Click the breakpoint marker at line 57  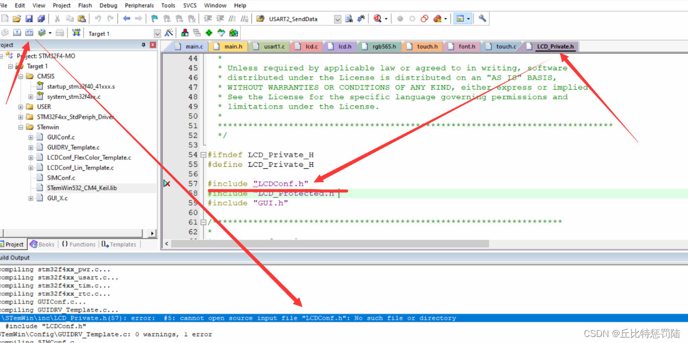tap(167, 184)
